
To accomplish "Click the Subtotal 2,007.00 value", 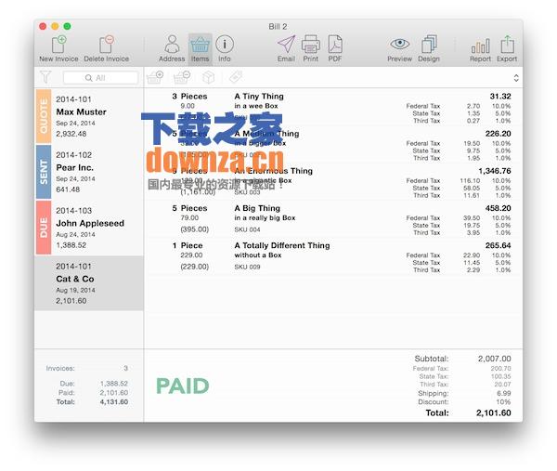I will tap(495, 359).
